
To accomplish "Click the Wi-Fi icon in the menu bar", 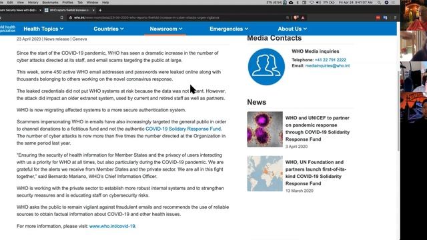I will pyautogui.click(x=312, y=3).
